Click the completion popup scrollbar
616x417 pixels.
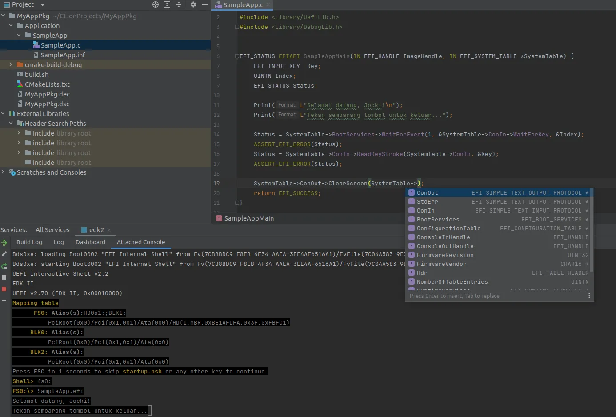592,230
